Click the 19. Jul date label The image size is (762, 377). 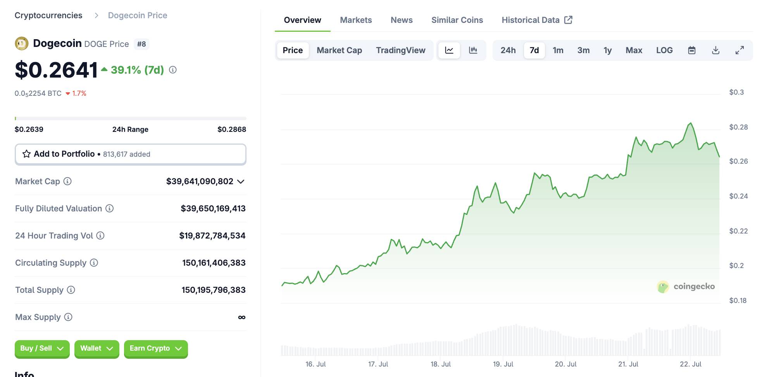[x=503, y=364]
